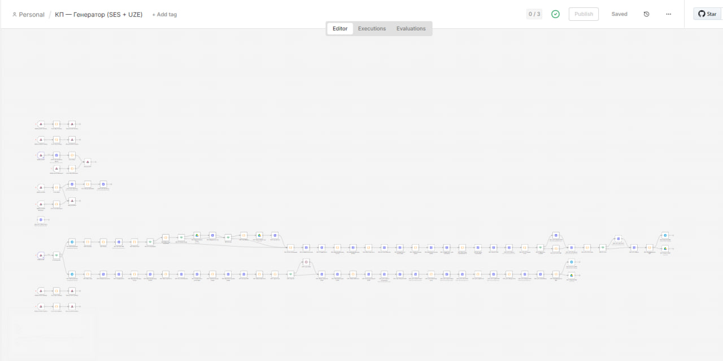Select the Editor tab
This screenshot has width=723, height=361.
point(339,28)
